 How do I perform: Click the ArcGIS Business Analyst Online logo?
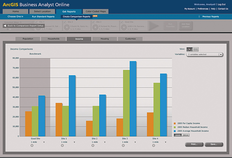36,5
